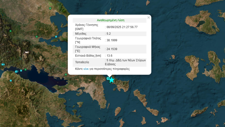
Task: Click the magnitude value '5.2'
Action: click(x=109, y=34)
